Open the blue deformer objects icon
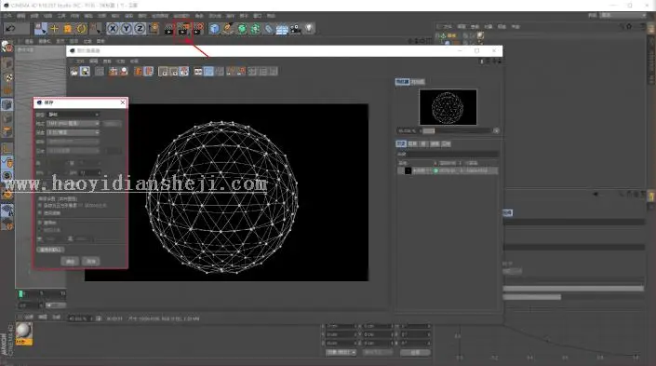 269,29
